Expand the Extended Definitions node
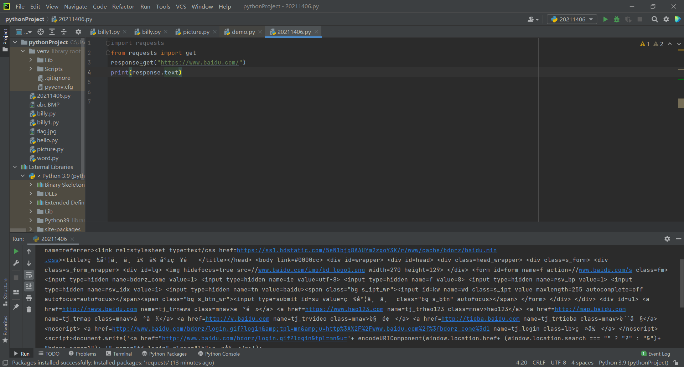684x367 pixels. (31, 202)
